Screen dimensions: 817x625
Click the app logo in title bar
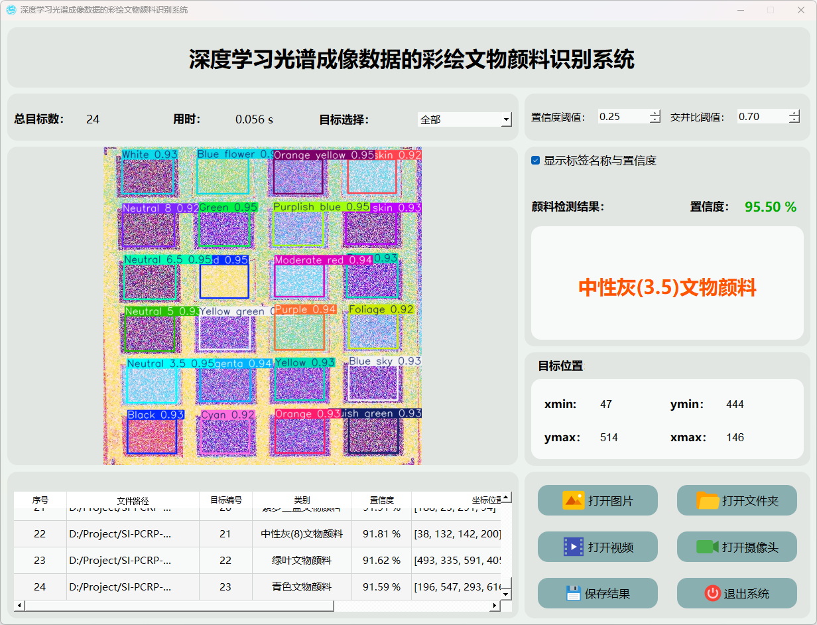[11, 10]
